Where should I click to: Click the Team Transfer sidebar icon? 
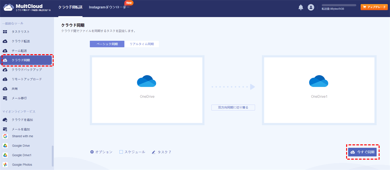(5, 51)
